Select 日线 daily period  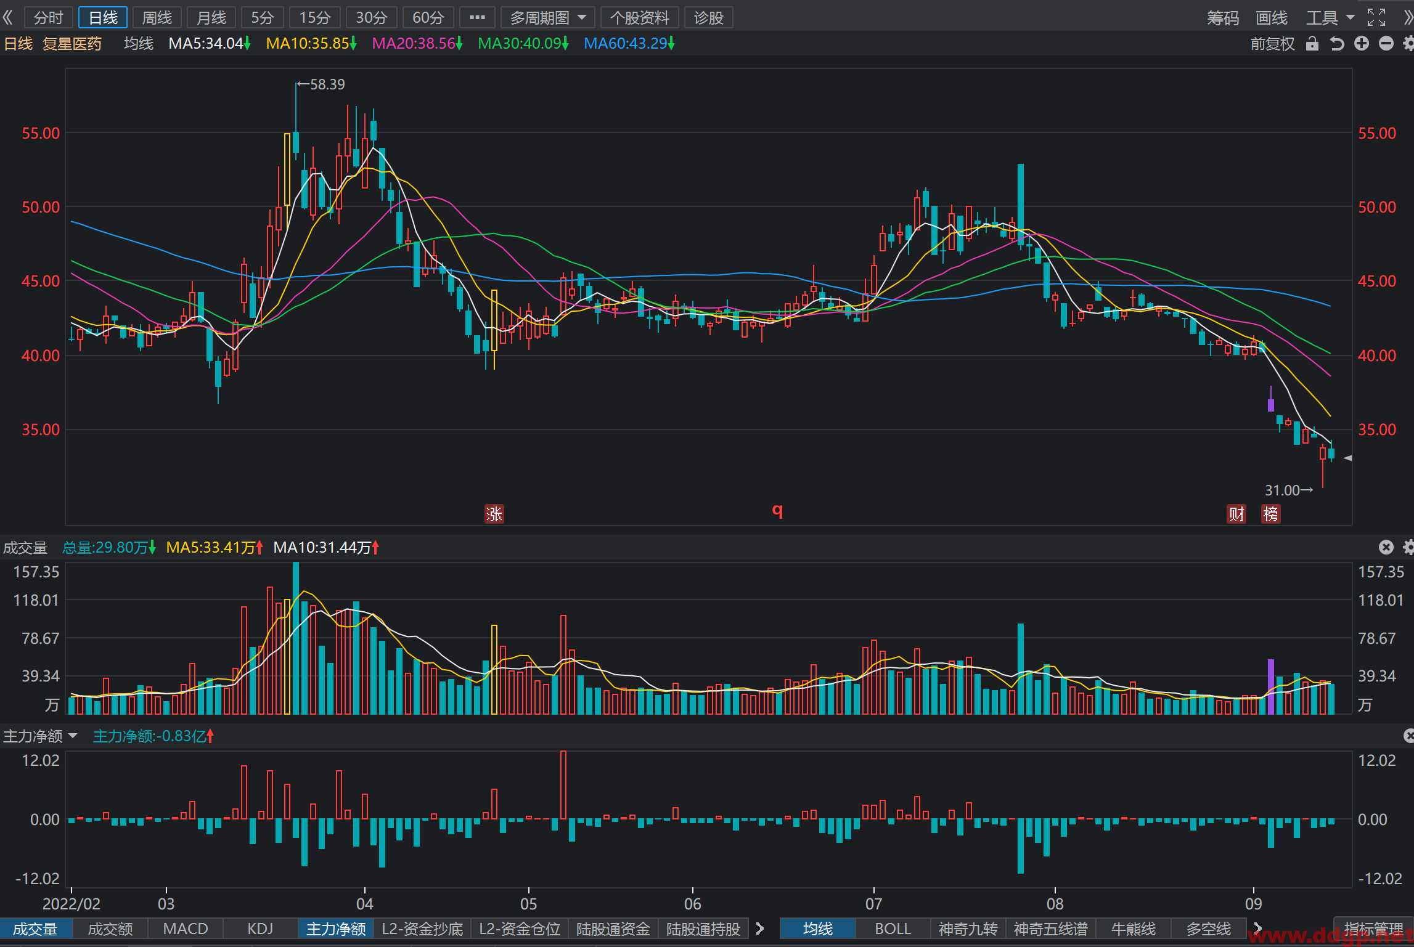[103, 17]
